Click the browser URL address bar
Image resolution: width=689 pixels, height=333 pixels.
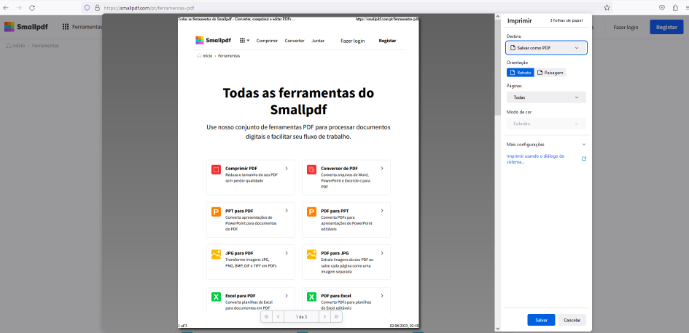pyautogui.click(x=343, y=7)
